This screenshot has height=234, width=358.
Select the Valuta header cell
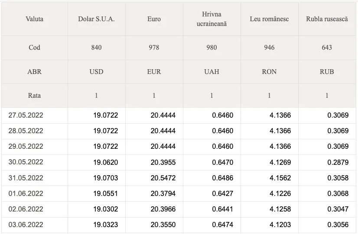tap(35, 19)
